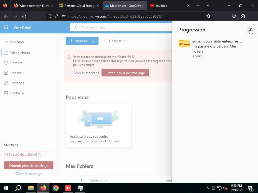Click the tracking protection shield icon

(x=50, y=16)
